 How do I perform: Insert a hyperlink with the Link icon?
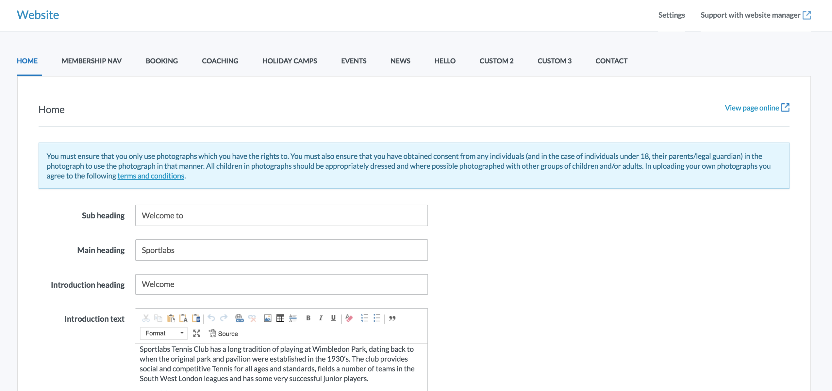point(239,318)
